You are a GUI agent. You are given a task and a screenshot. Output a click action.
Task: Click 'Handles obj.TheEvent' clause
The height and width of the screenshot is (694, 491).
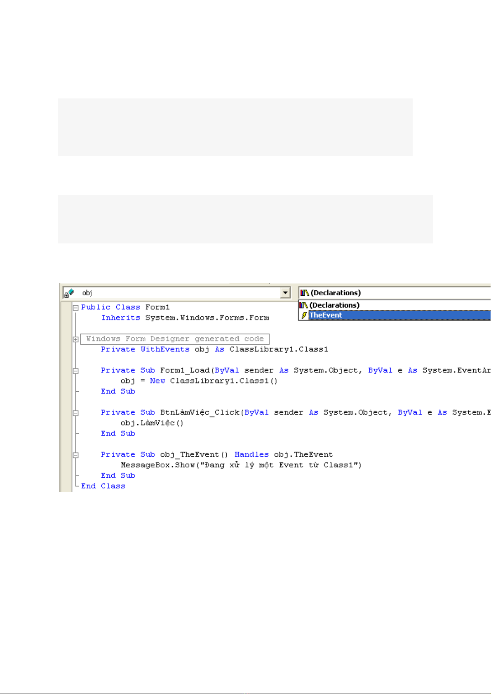[x=284, y=454]
